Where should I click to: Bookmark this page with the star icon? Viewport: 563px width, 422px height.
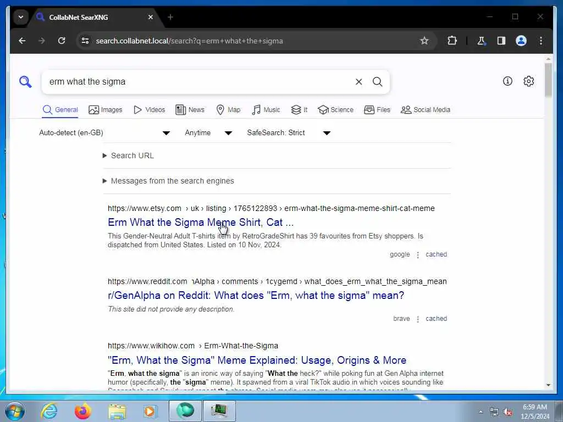coord(424,41)
